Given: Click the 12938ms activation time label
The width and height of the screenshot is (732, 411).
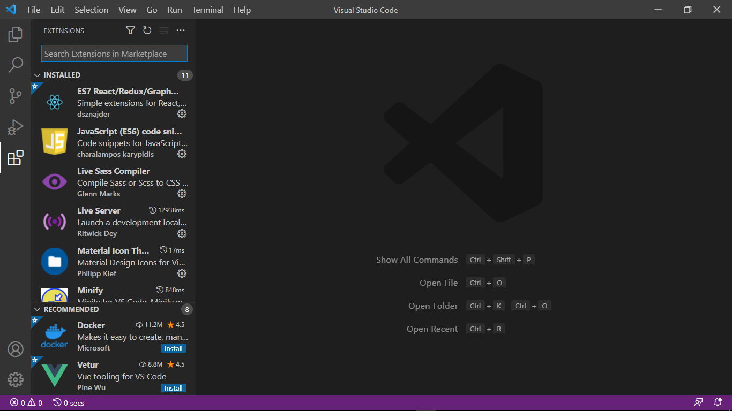Looking at the screenshot, I should pyautogui.click(x=167, y=210).
